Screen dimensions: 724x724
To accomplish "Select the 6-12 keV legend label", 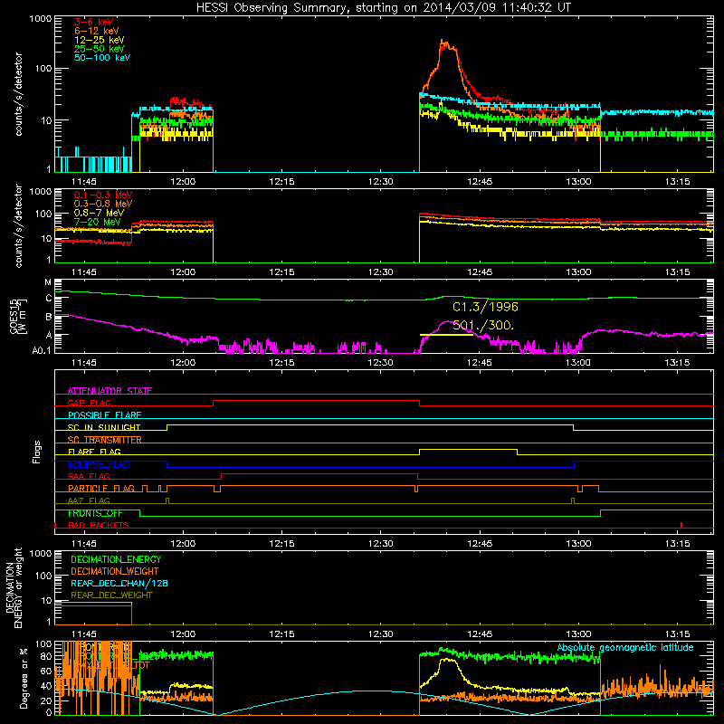I will point(97,31).
